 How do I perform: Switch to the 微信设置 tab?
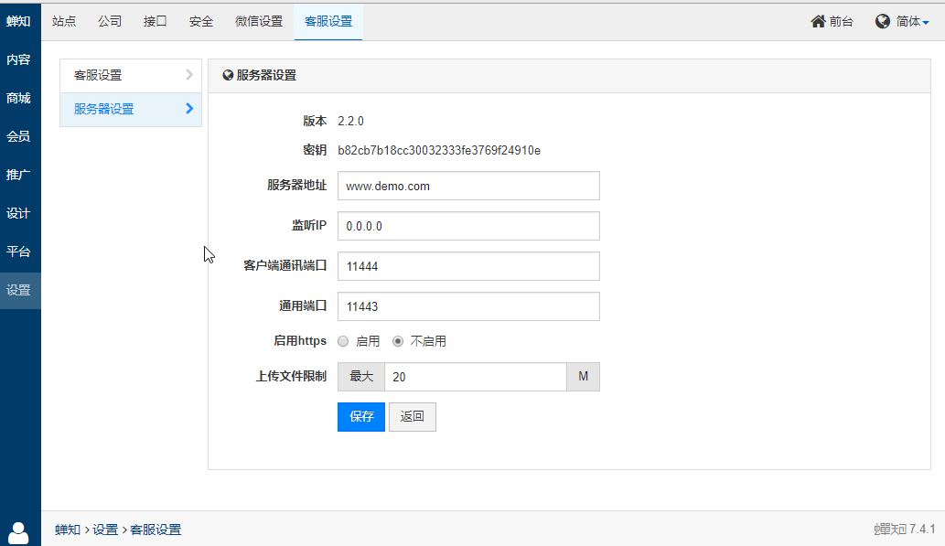point(259,22)
